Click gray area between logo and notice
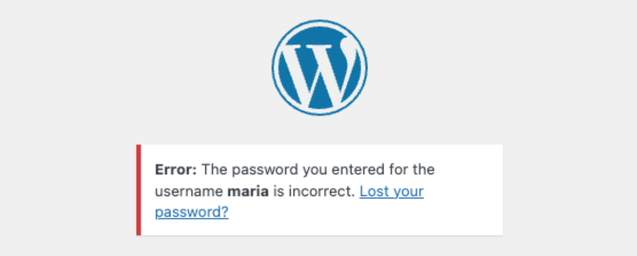The image size is (637, 256). coord(319,131)
